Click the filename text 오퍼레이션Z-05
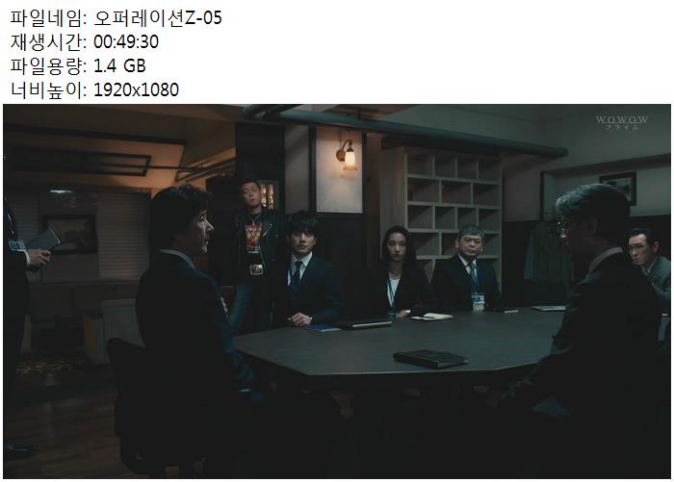The image size is (674, 482). [157, 18]
